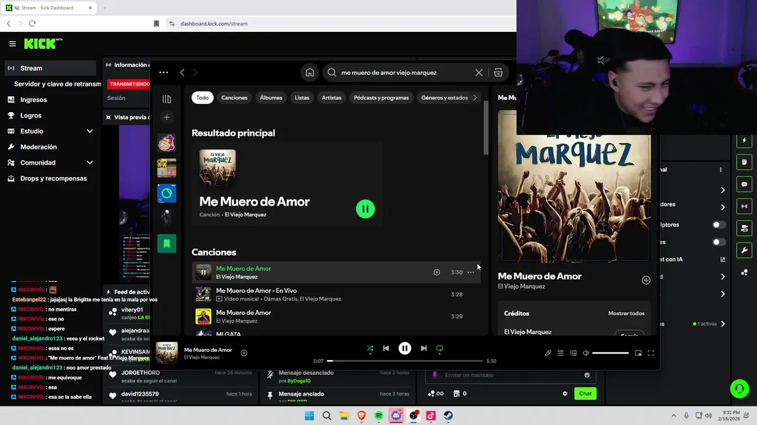Add Me Muero de Amor row to library
757x425 pixels.
click(436, 272)
